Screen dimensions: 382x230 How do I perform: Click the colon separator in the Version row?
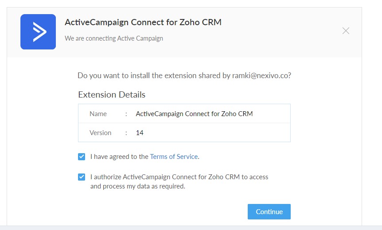tap(126, 133)
